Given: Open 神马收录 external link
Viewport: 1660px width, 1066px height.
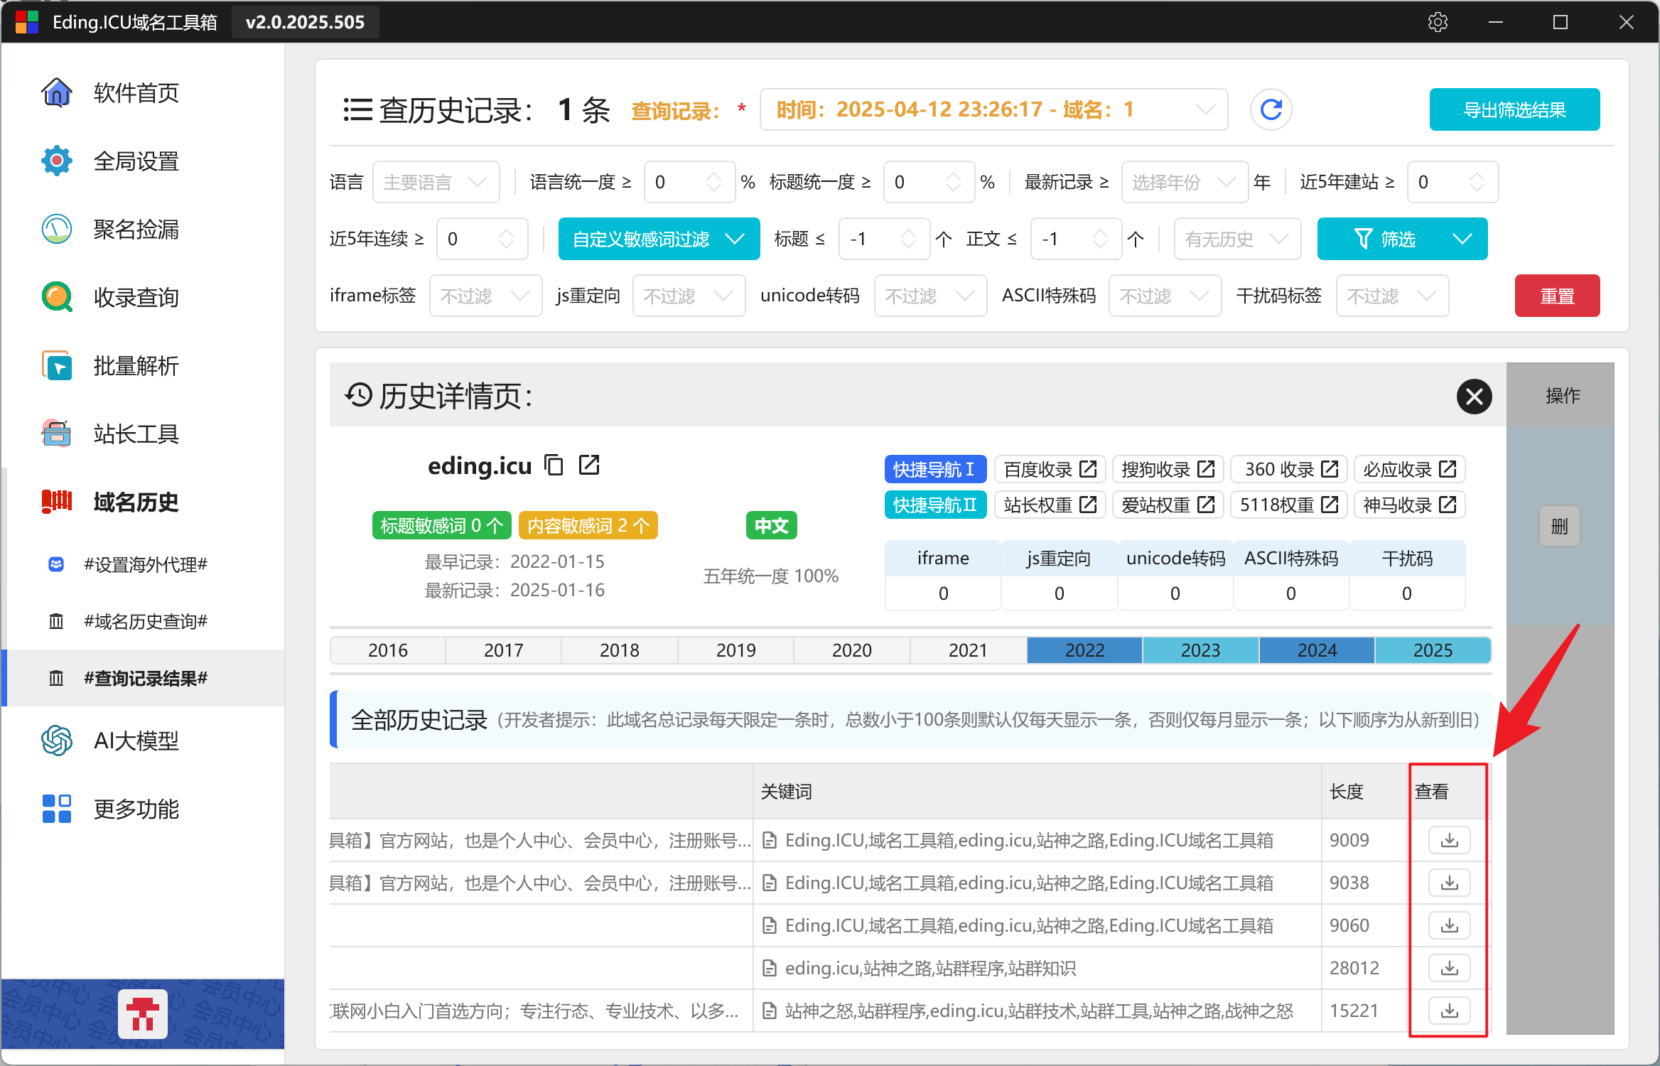Looking at the screenshot, I should (1409, 505).
